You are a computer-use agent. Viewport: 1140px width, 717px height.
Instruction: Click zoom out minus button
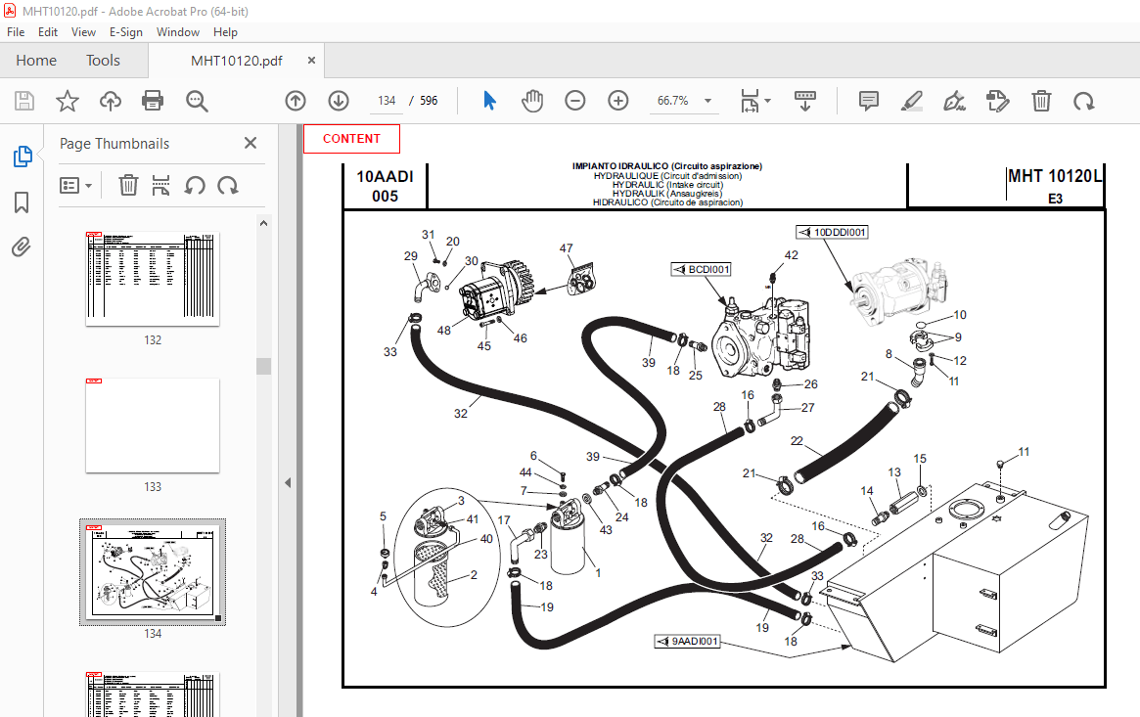(x=574, y=100)
